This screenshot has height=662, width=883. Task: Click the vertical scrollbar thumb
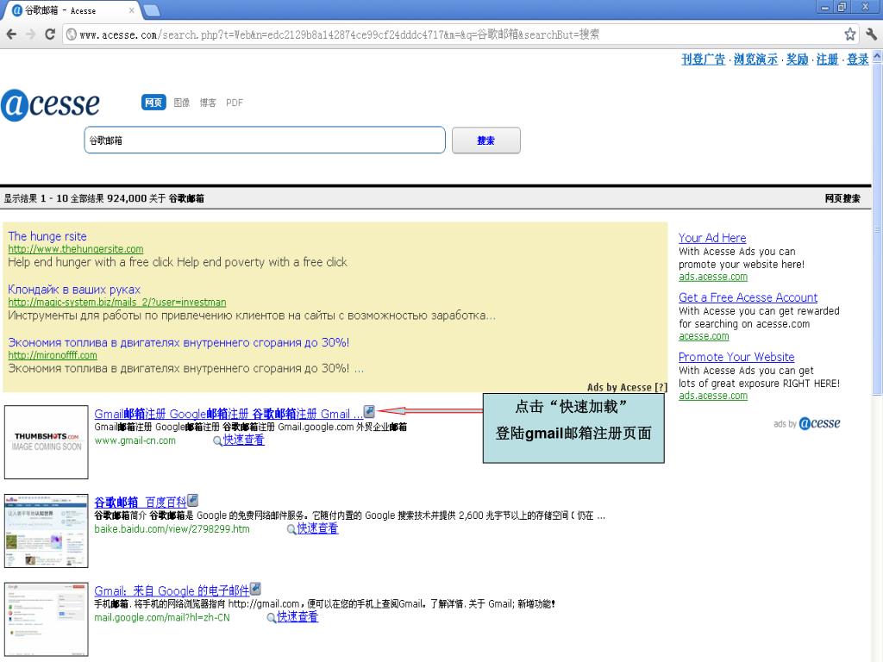(877, 228)
